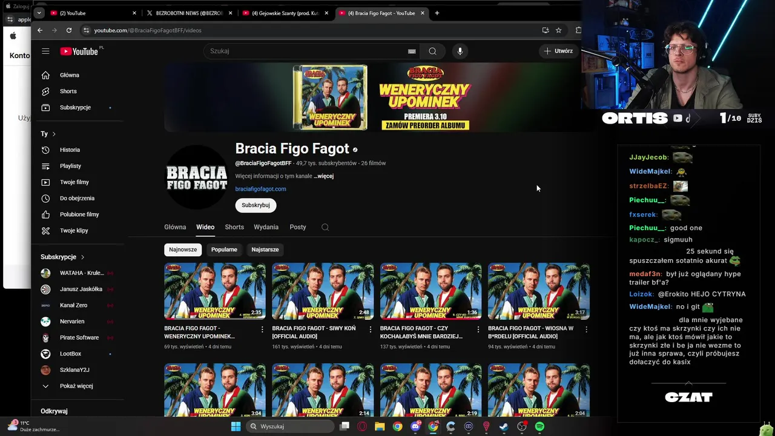Open the Utwórz create menu

pos(558,51)
